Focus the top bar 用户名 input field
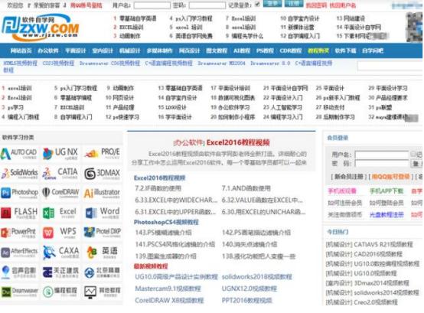Screen dimensions: 424x313 152,5
